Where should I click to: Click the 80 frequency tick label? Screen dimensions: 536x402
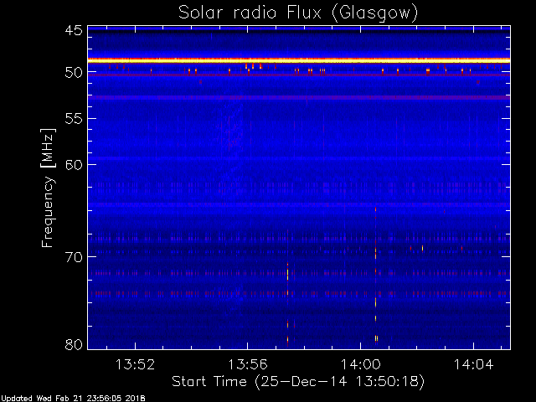(74, 344)
